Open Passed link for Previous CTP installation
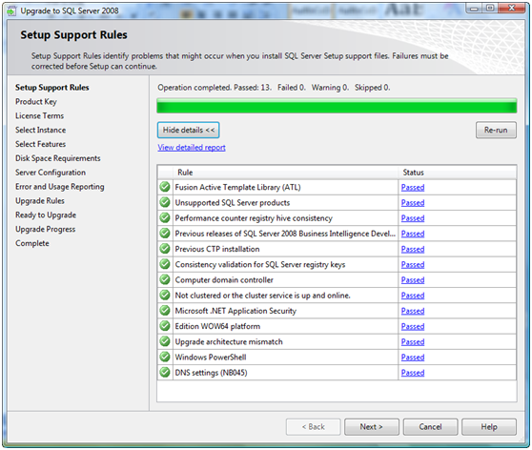The image size is (532, 450). click(413, 249)
